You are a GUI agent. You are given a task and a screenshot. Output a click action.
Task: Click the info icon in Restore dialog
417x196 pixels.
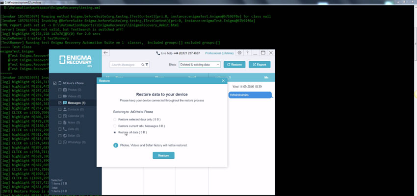tap(115, 145)
